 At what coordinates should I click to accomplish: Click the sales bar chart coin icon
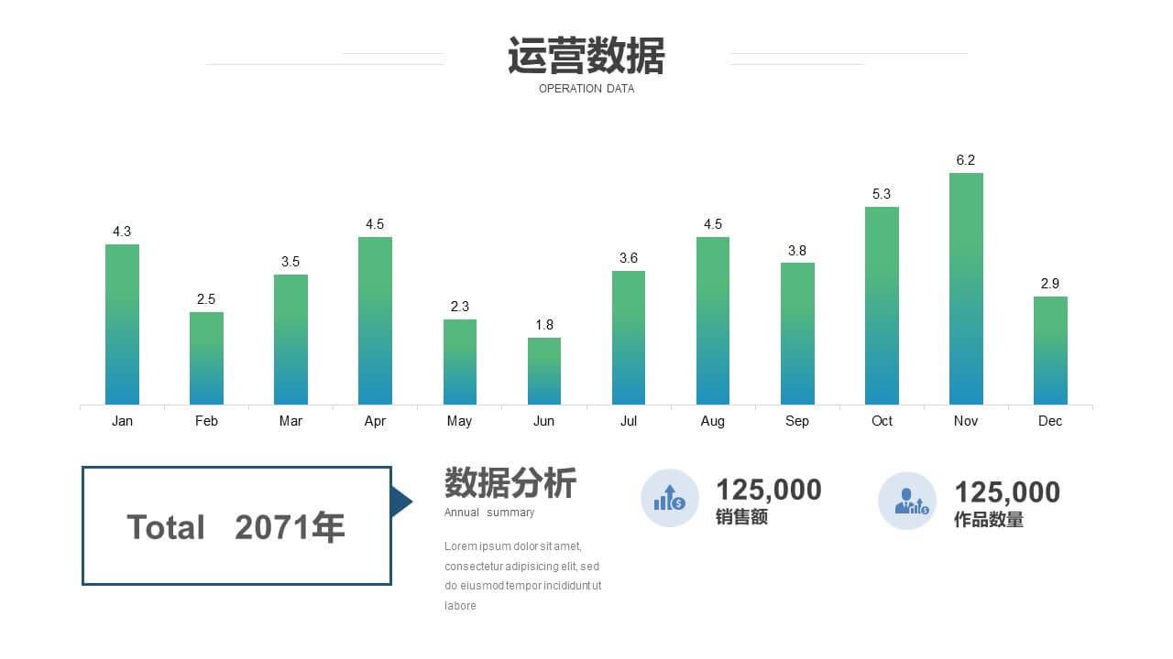tap(669, 498)
